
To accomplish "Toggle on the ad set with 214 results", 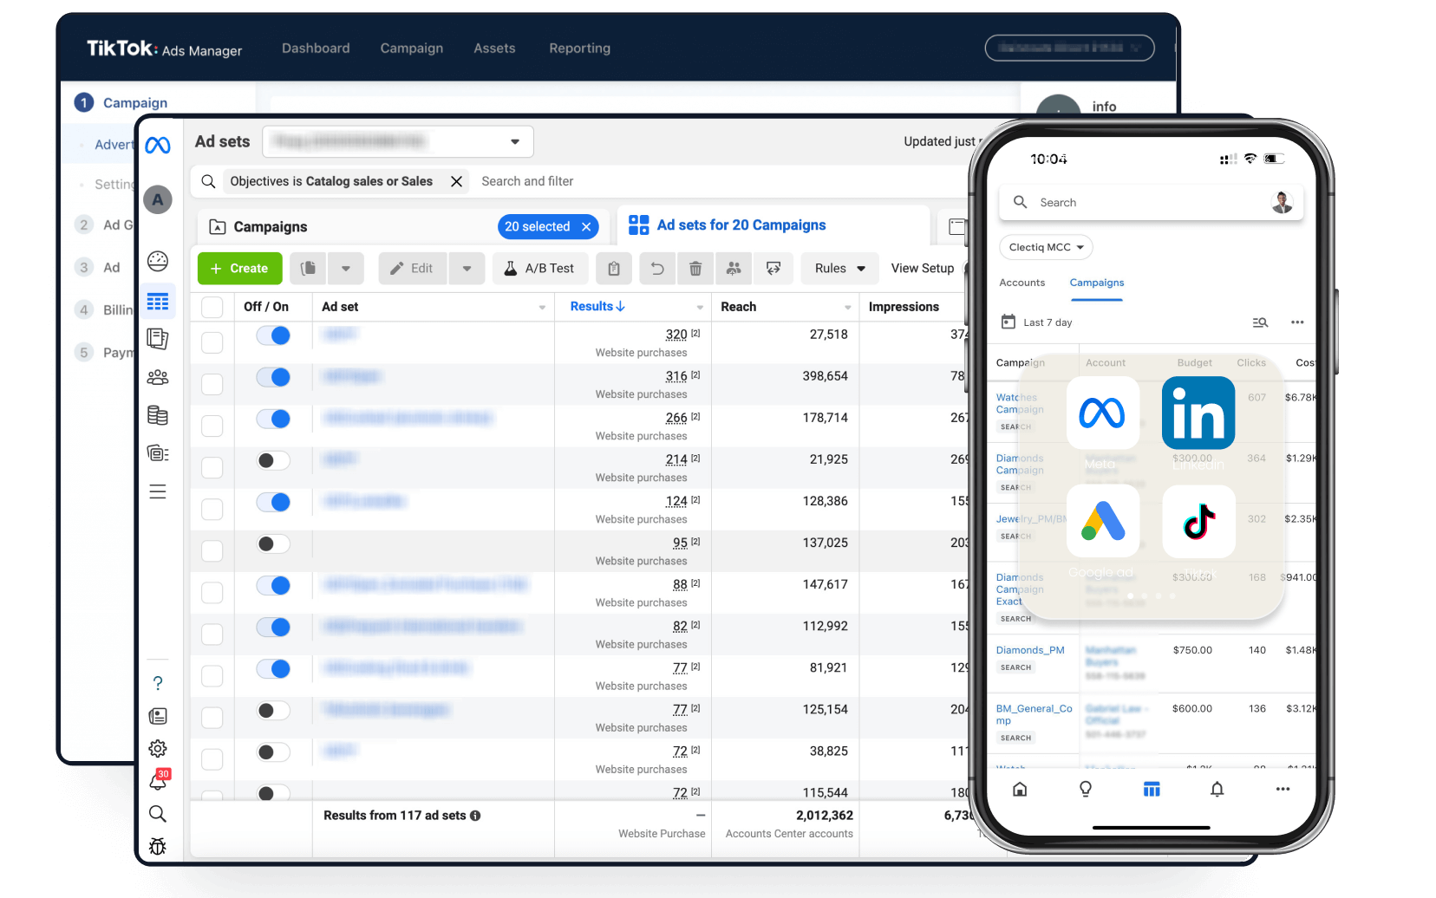I will [x=273, y=460].
